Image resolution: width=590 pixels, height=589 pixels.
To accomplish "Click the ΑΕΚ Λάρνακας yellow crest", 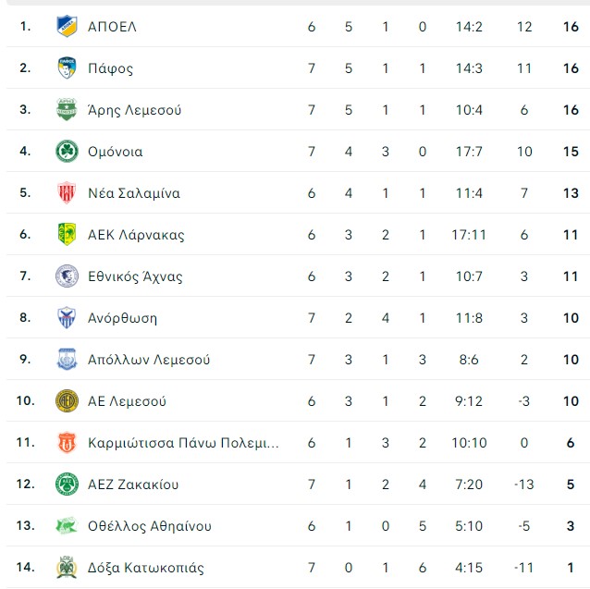I will coord(67,235).
